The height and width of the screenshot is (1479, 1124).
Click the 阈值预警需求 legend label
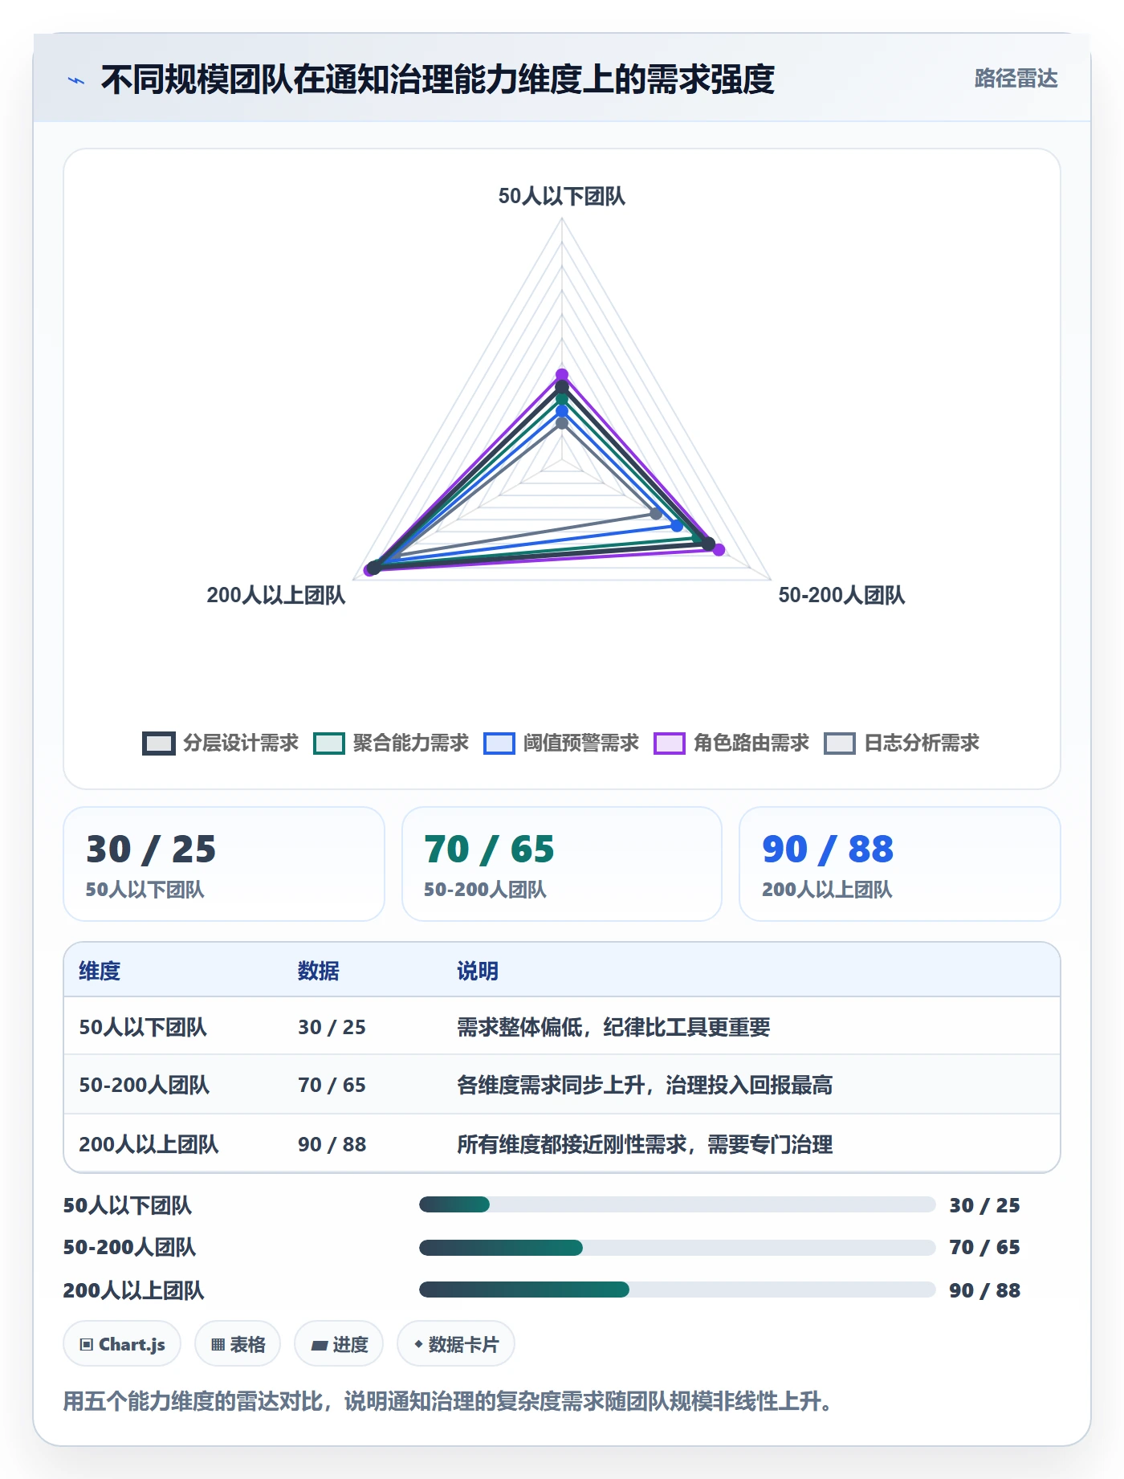pos(581,743)
